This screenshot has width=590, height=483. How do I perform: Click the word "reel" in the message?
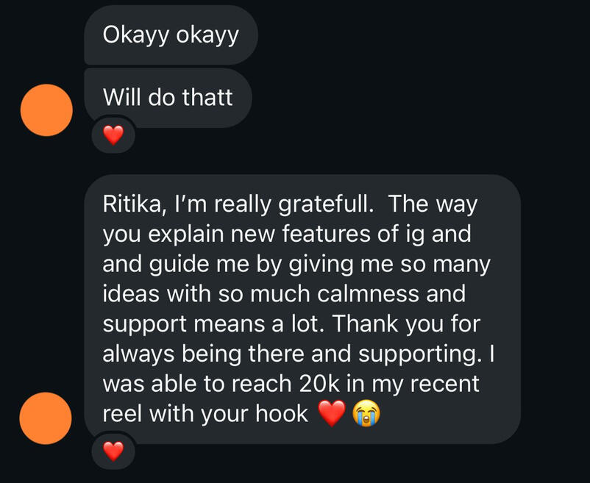tap(122, 414)
